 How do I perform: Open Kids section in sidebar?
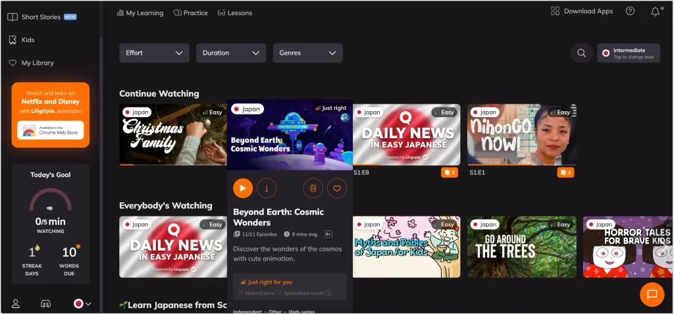click(22, 40)
